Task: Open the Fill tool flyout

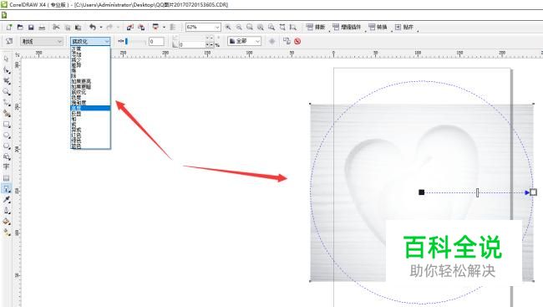Action: [x=6, y=222]
